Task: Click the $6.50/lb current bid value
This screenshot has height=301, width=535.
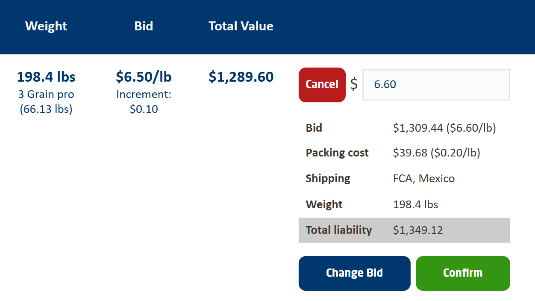Action: pyautogui.click(x=144, y=77)
